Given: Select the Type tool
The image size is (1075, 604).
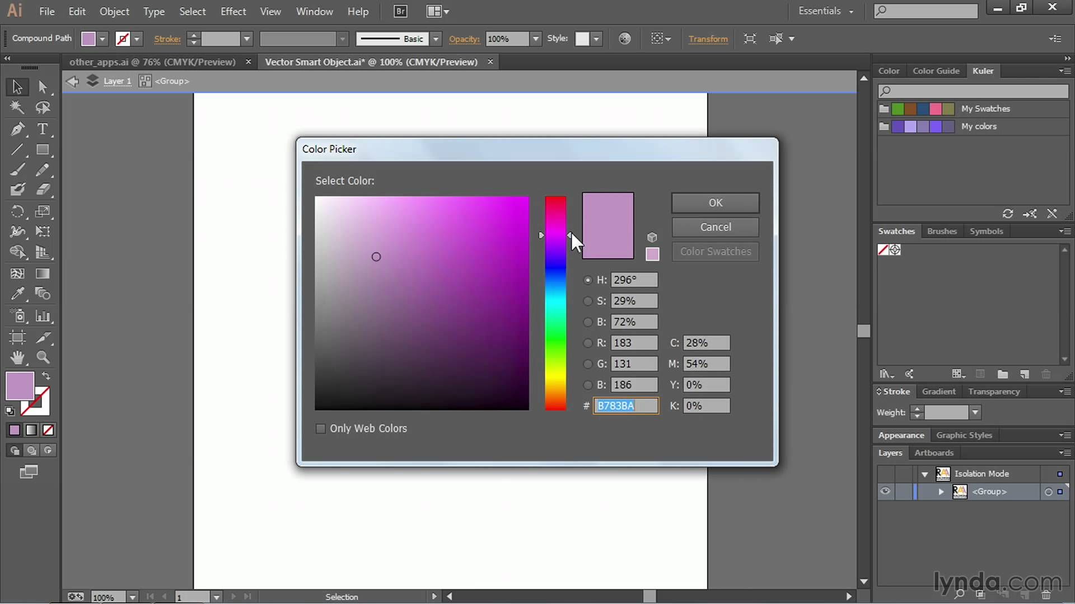Looking at the screenshot, I should click(43, 129).
